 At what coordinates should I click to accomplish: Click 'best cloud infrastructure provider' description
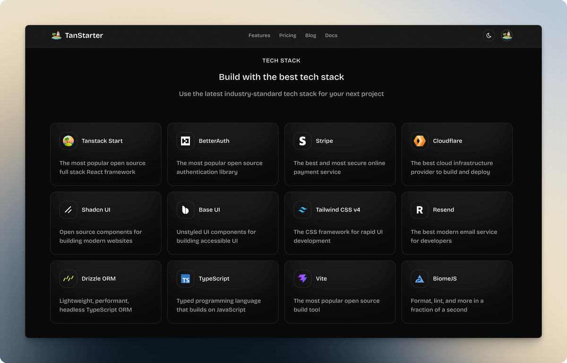click(452, 168)
